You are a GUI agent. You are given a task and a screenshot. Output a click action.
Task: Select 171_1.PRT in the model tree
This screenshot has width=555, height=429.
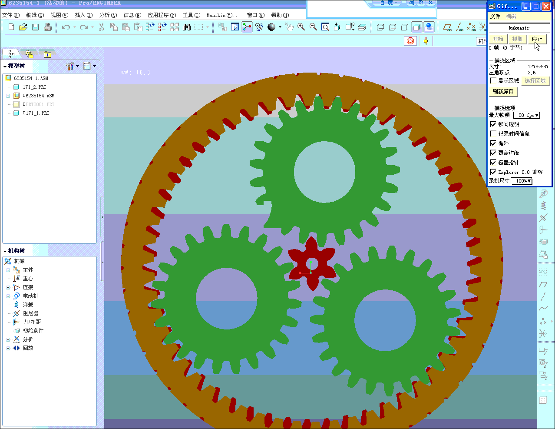[36, 113]
